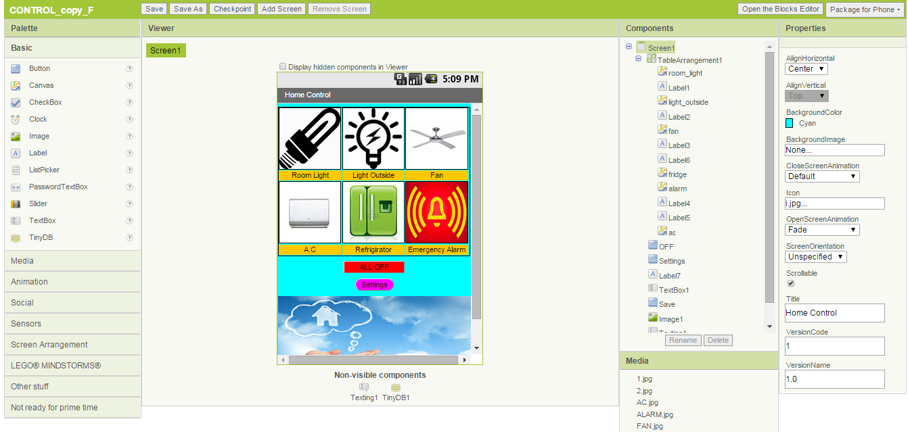Select the Button component in the Palette
This screenshot has height=434, width=908.
tap(39, 68)
